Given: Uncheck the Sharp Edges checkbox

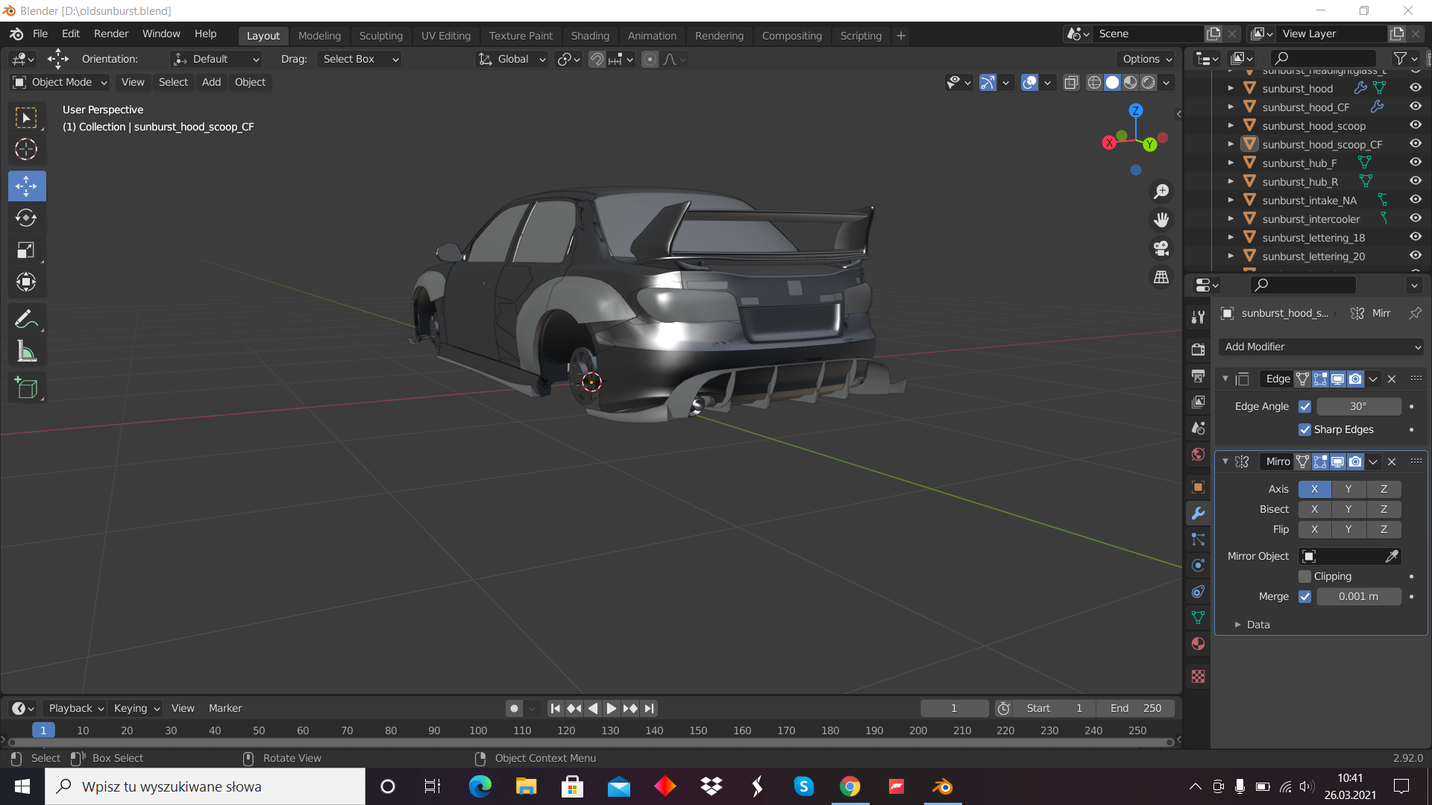Looking at the screenshot, I should 1304,429.
